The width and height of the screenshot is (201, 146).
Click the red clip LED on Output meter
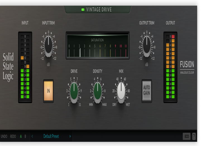pos(173,36)
